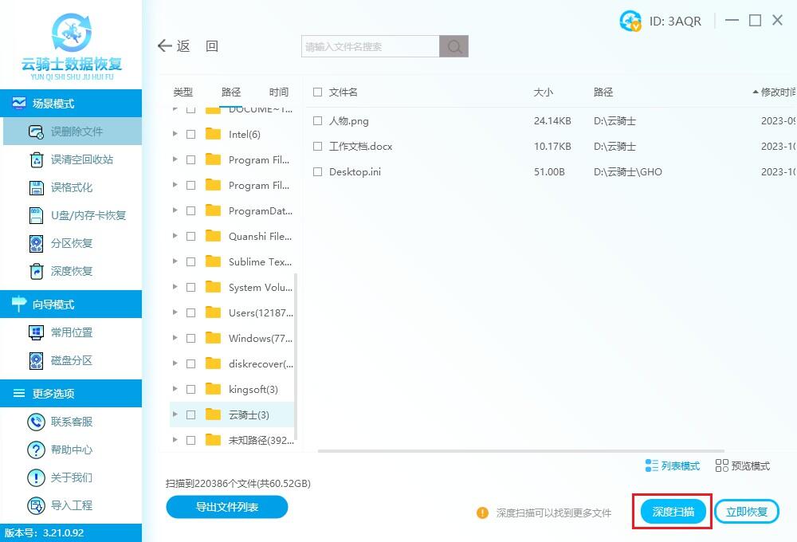The height and width of the screenshot is (542, 797).
Task: Click the file name search field
Action: (371, 47)
